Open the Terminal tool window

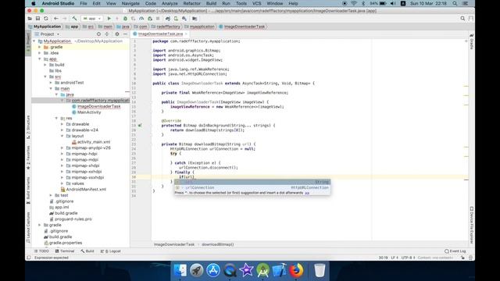tap(65, 251)
